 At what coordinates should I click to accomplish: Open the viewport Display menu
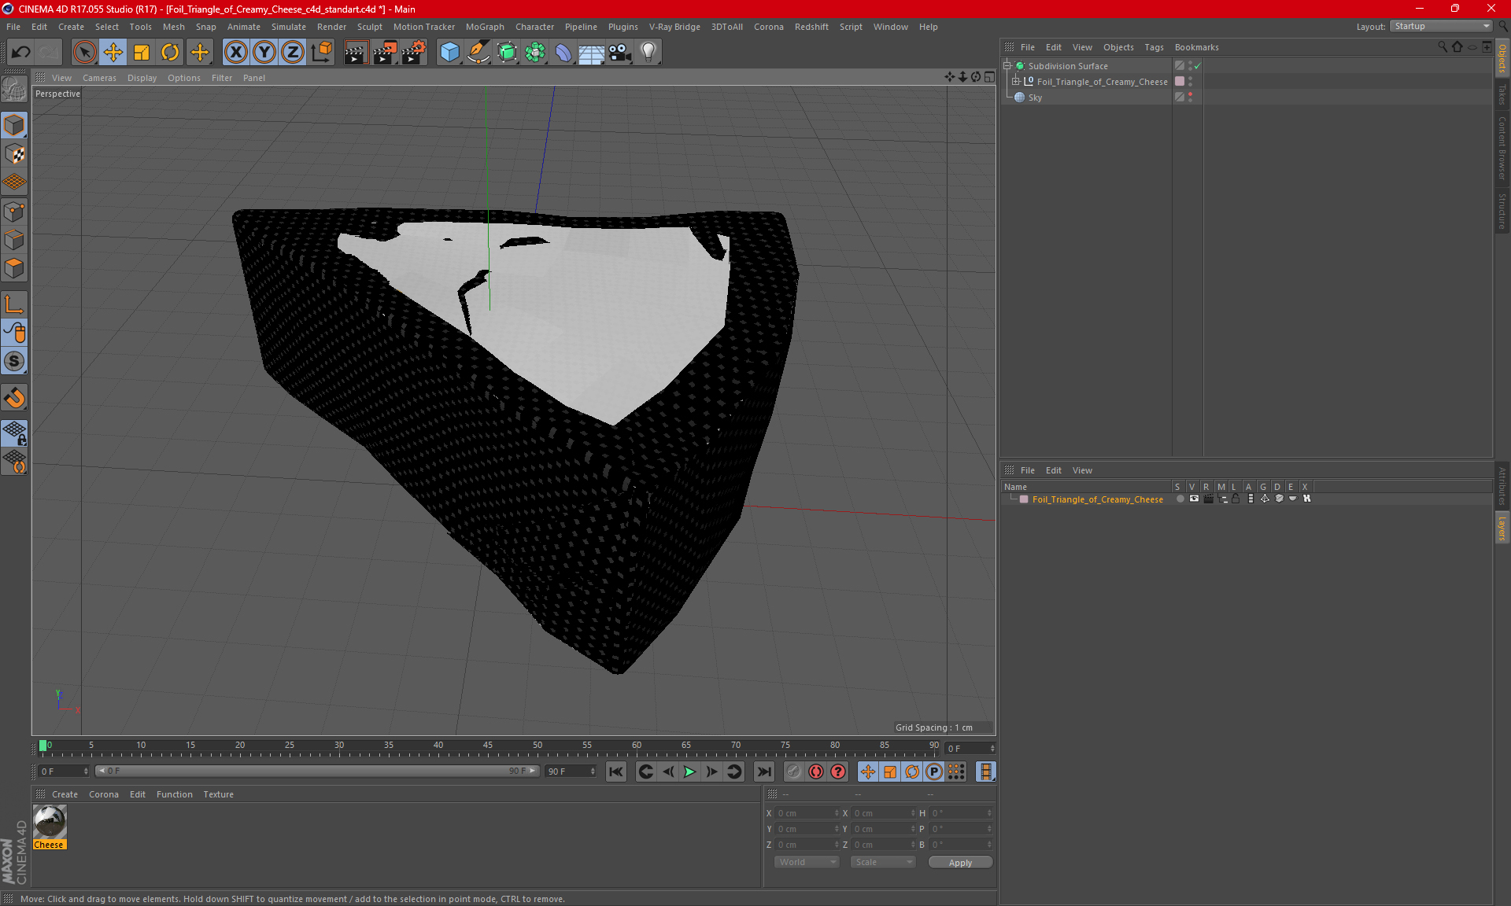click(x=142, y=78)
